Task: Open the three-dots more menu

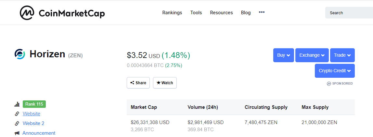Action: [262, 12]
